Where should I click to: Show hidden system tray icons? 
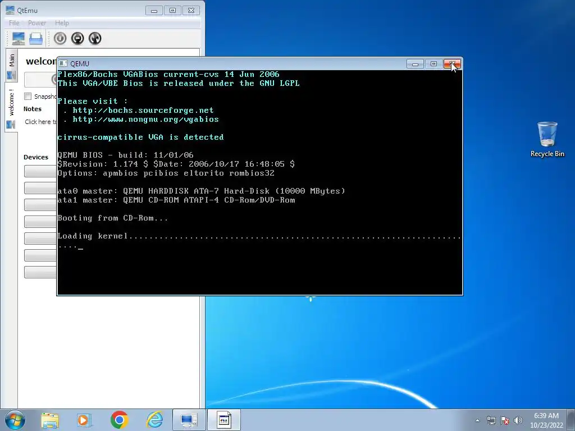coord(477,420)
